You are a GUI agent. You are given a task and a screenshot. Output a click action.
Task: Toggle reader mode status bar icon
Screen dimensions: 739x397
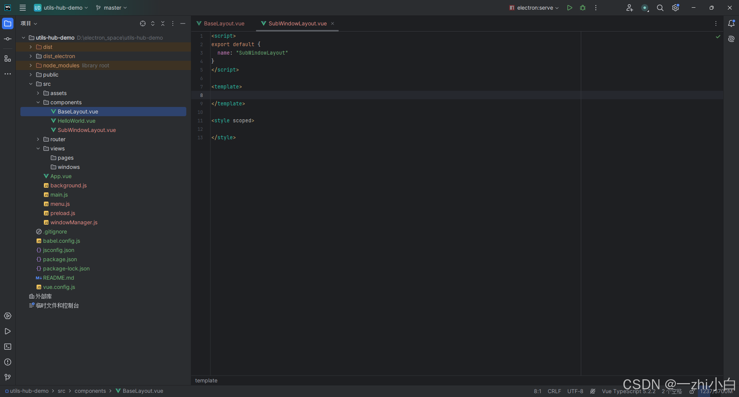click(x=593, y=391)
